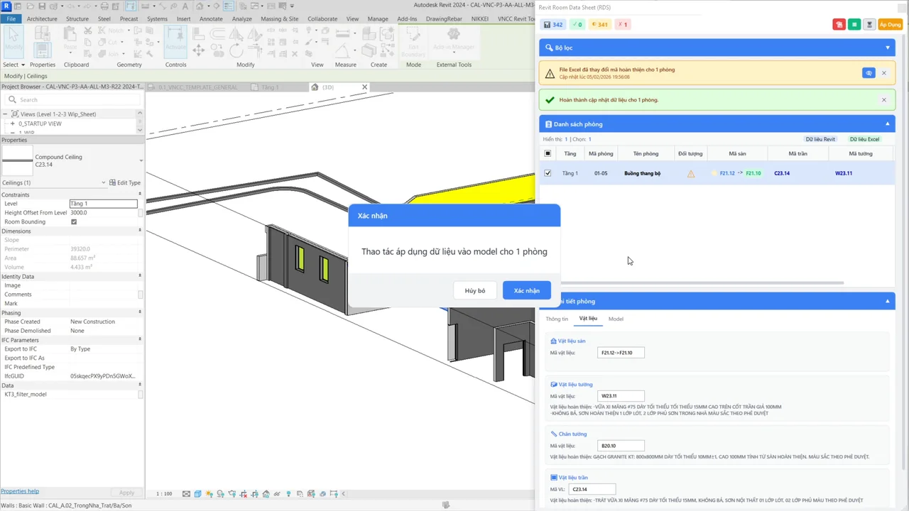Click the green square icon button in RDS
909x511 pixels.
click(854, 24)
